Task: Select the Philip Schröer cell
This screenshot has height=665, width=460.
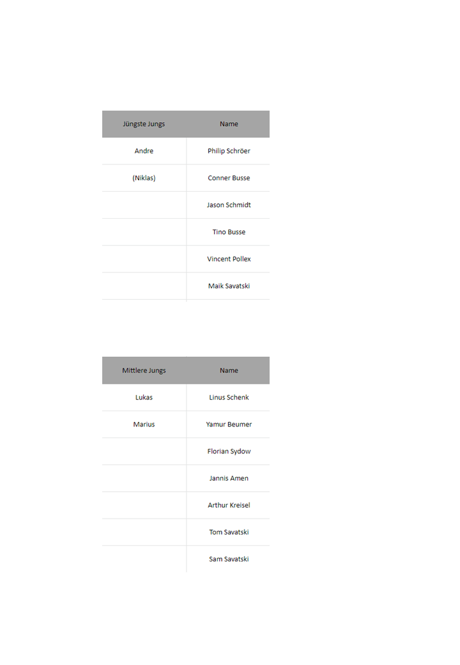Action: coord(229,151)
